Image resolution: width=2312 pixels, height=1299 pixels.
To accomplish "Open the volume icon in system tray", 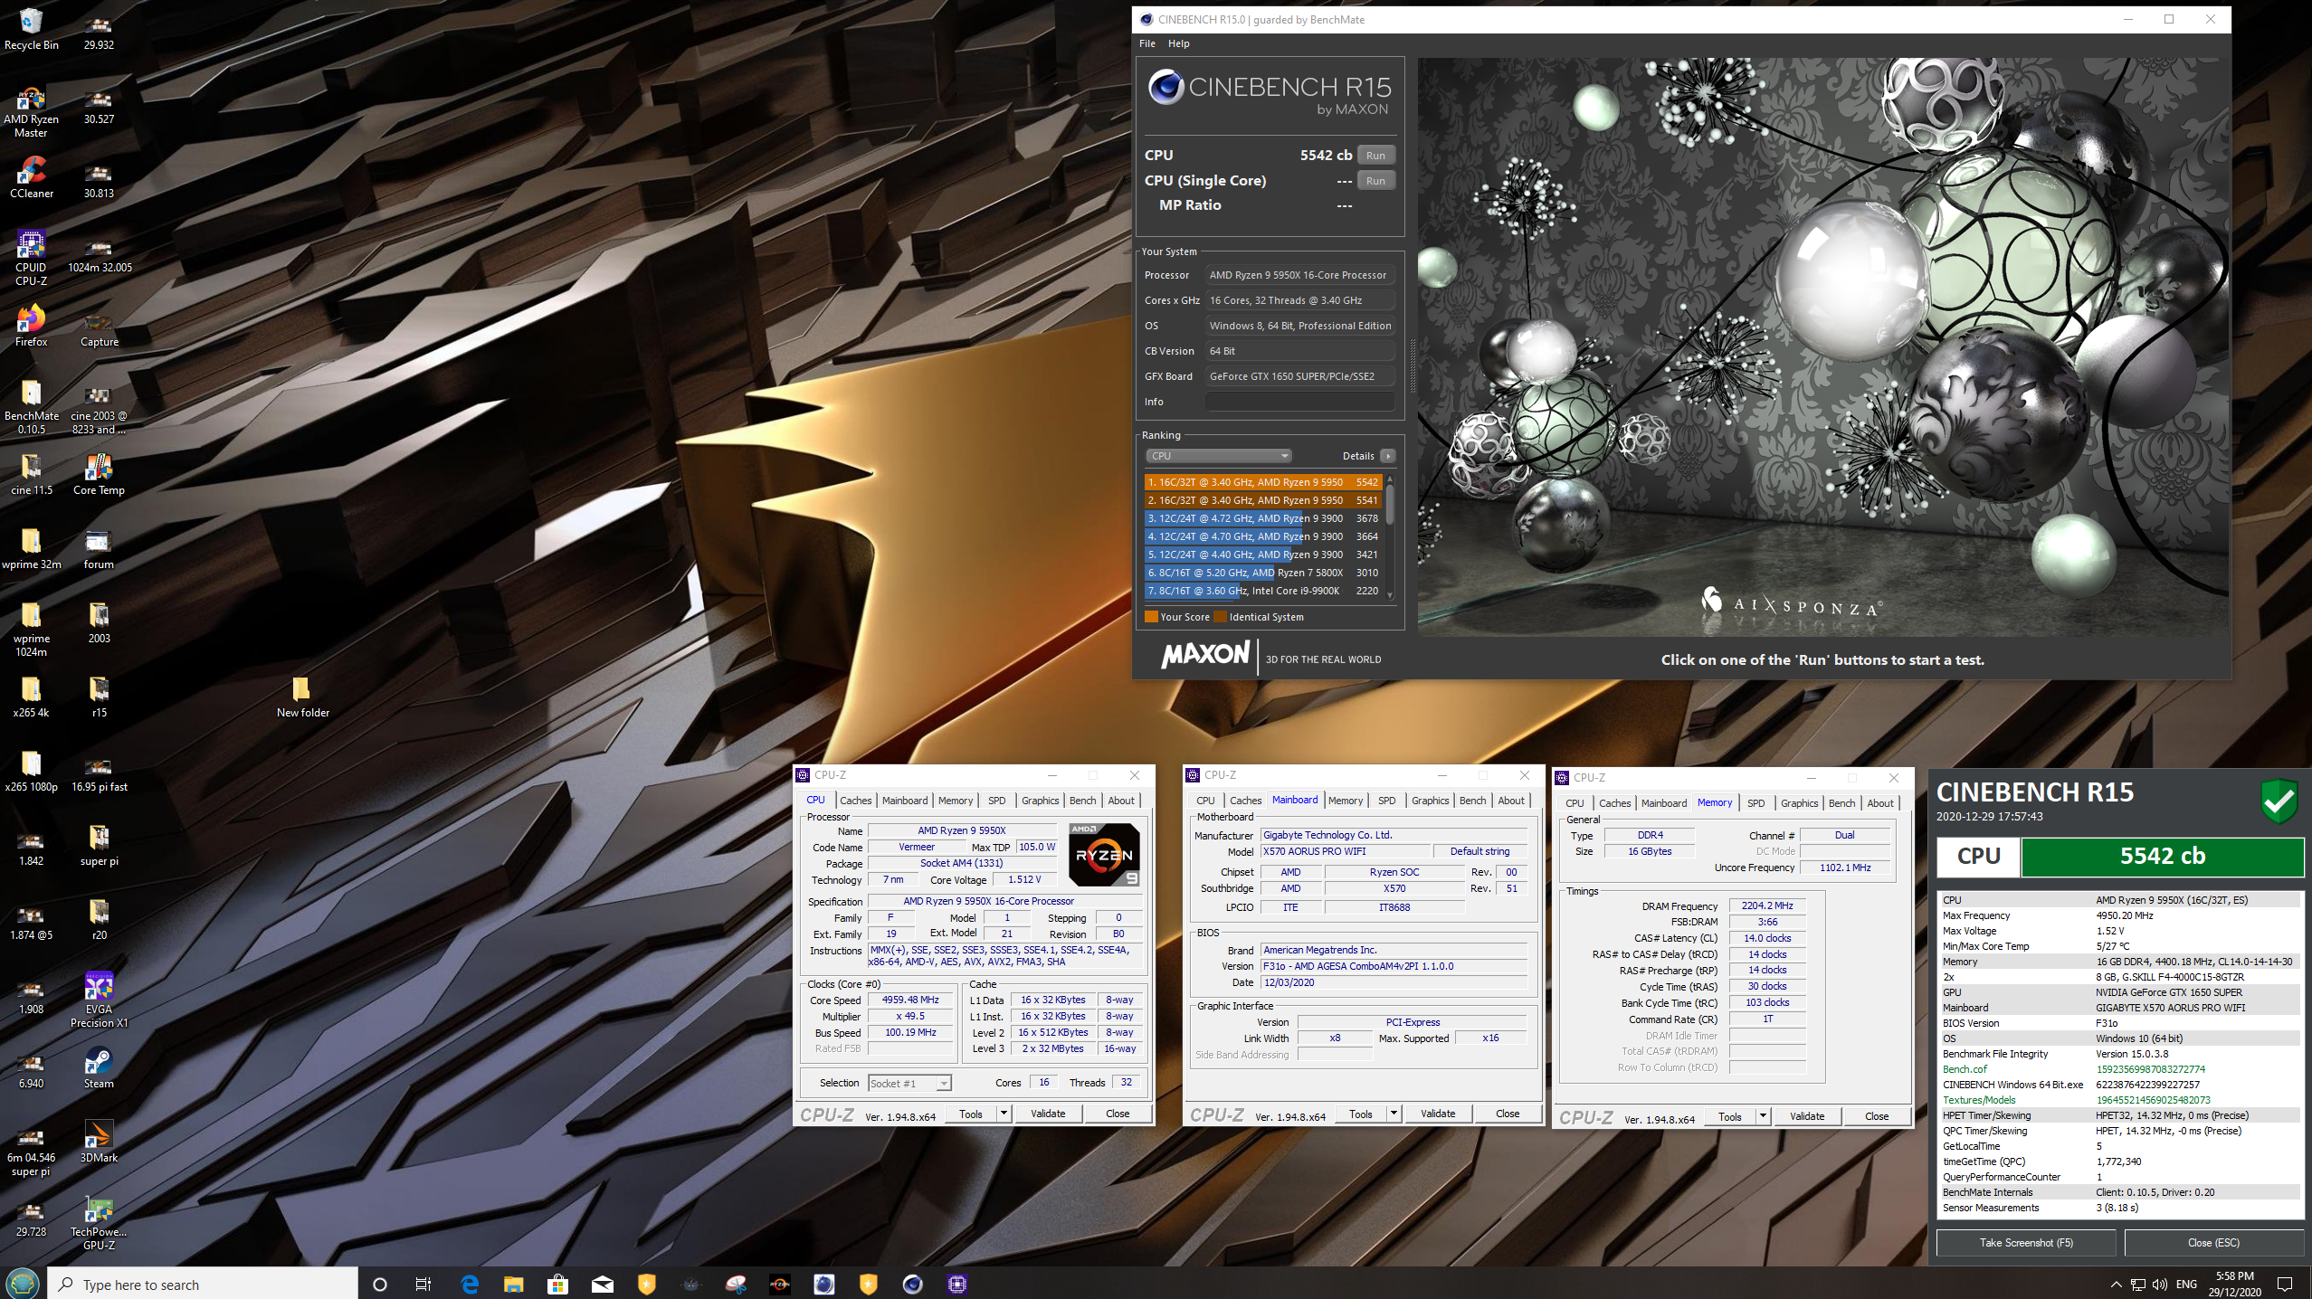I will [x=2160, y=1284].
